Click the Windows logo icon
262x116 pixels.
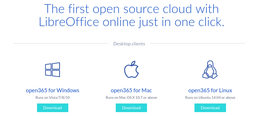coord(52,70)
